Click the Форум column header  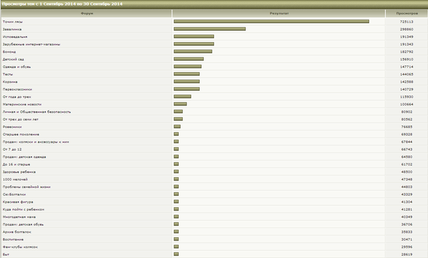point(86,13)
